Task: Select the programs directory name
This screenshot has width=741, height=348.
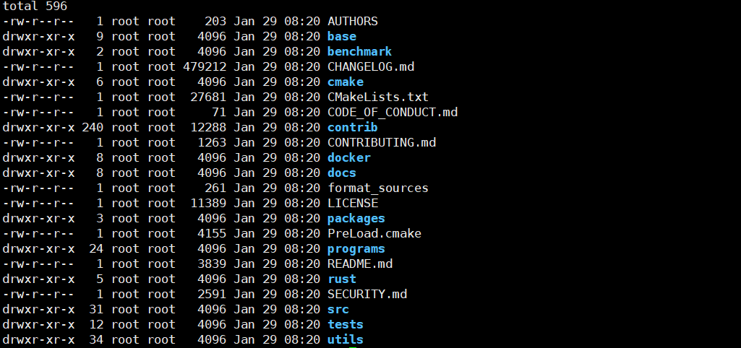Action: pyautogui.click(x=356, y=248)
